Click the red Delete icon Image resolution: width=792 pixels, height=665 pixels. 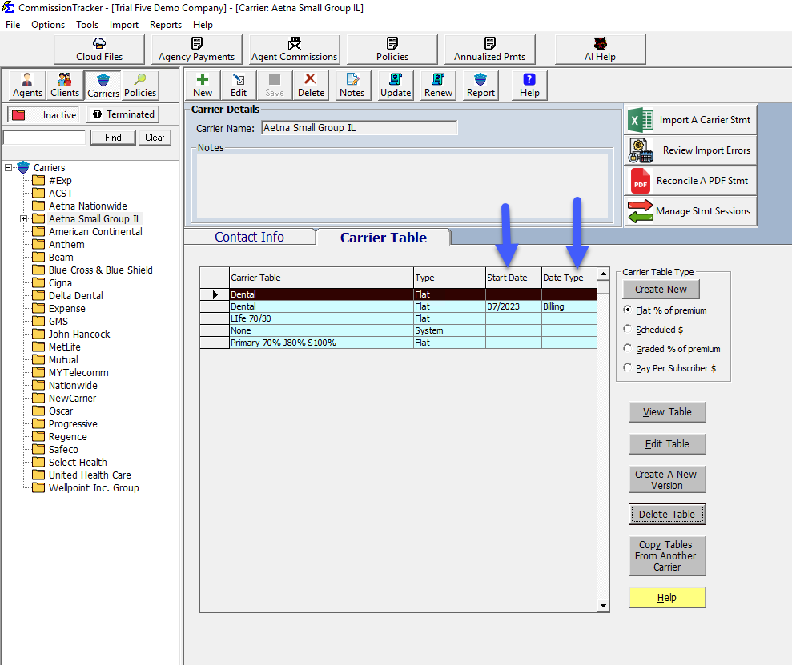tap(310, 85)
